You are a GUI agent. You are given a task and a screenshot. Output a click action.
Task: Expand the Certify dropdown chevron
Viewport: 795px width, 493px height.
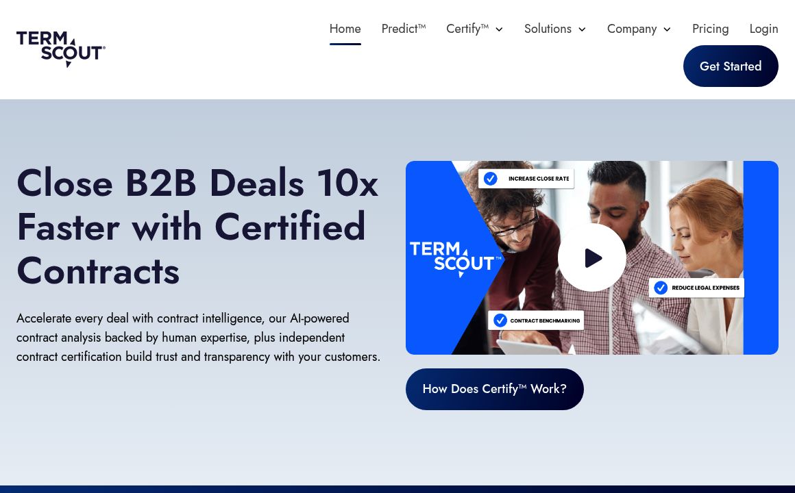pos(499,29)
